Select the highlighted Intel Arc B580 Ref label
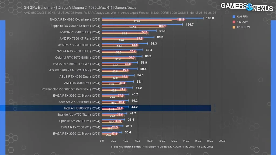 coord(82,108)
